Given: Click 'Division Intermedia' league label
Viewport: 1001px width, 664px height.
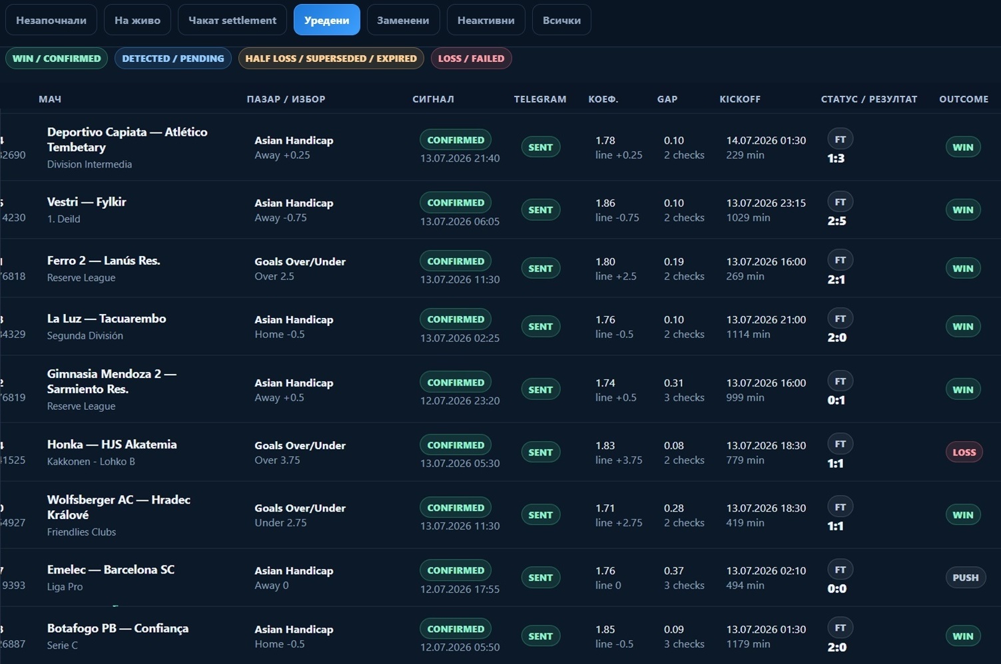Looking at the screenshot, I should 89,164.
